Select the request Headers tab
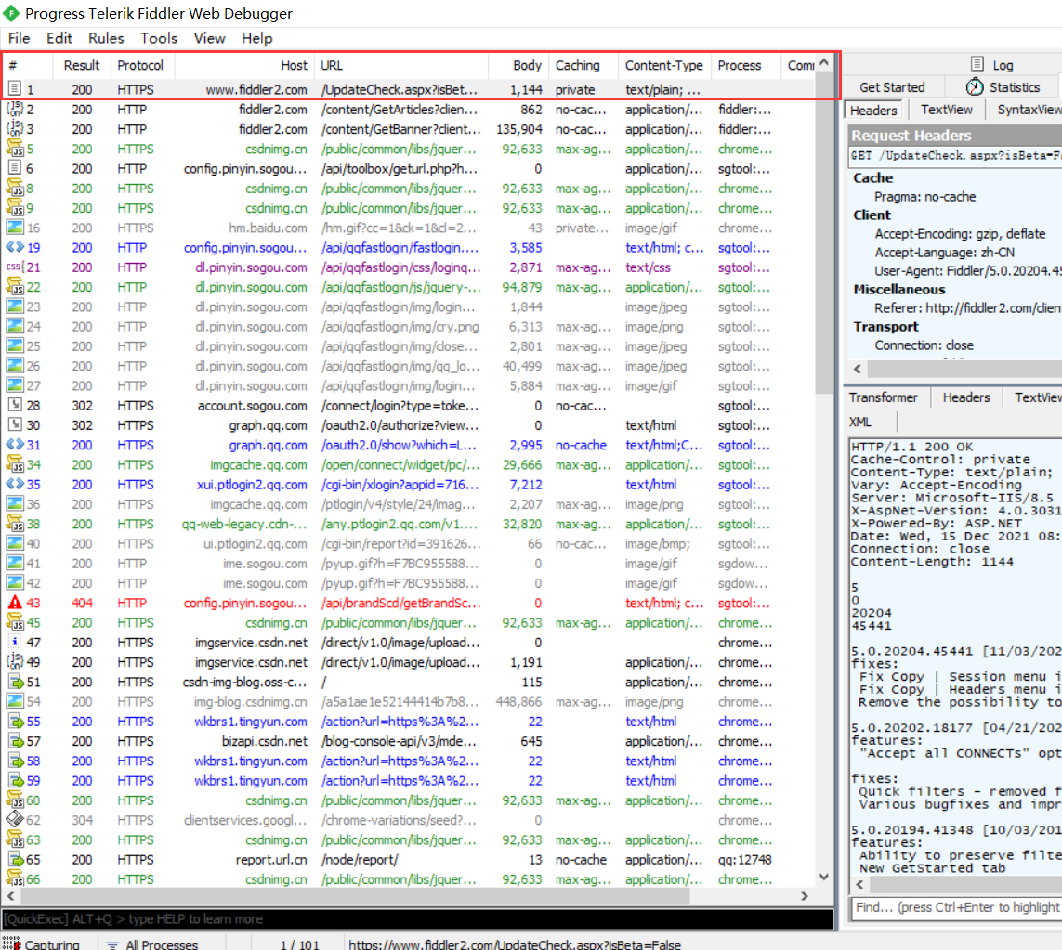The height and width of the screenshot is (950, 1062). [x=873, y=111]
